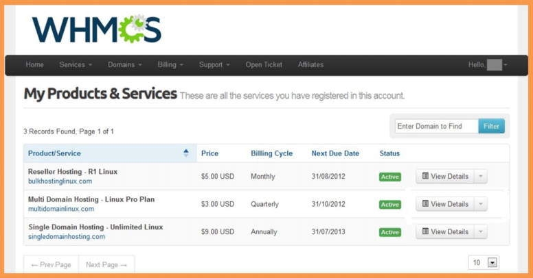Click the Quarterly billing cycle cell
The width and height of the screenshot is (533, 278).
pyautogui.click(x=264, y=205)
